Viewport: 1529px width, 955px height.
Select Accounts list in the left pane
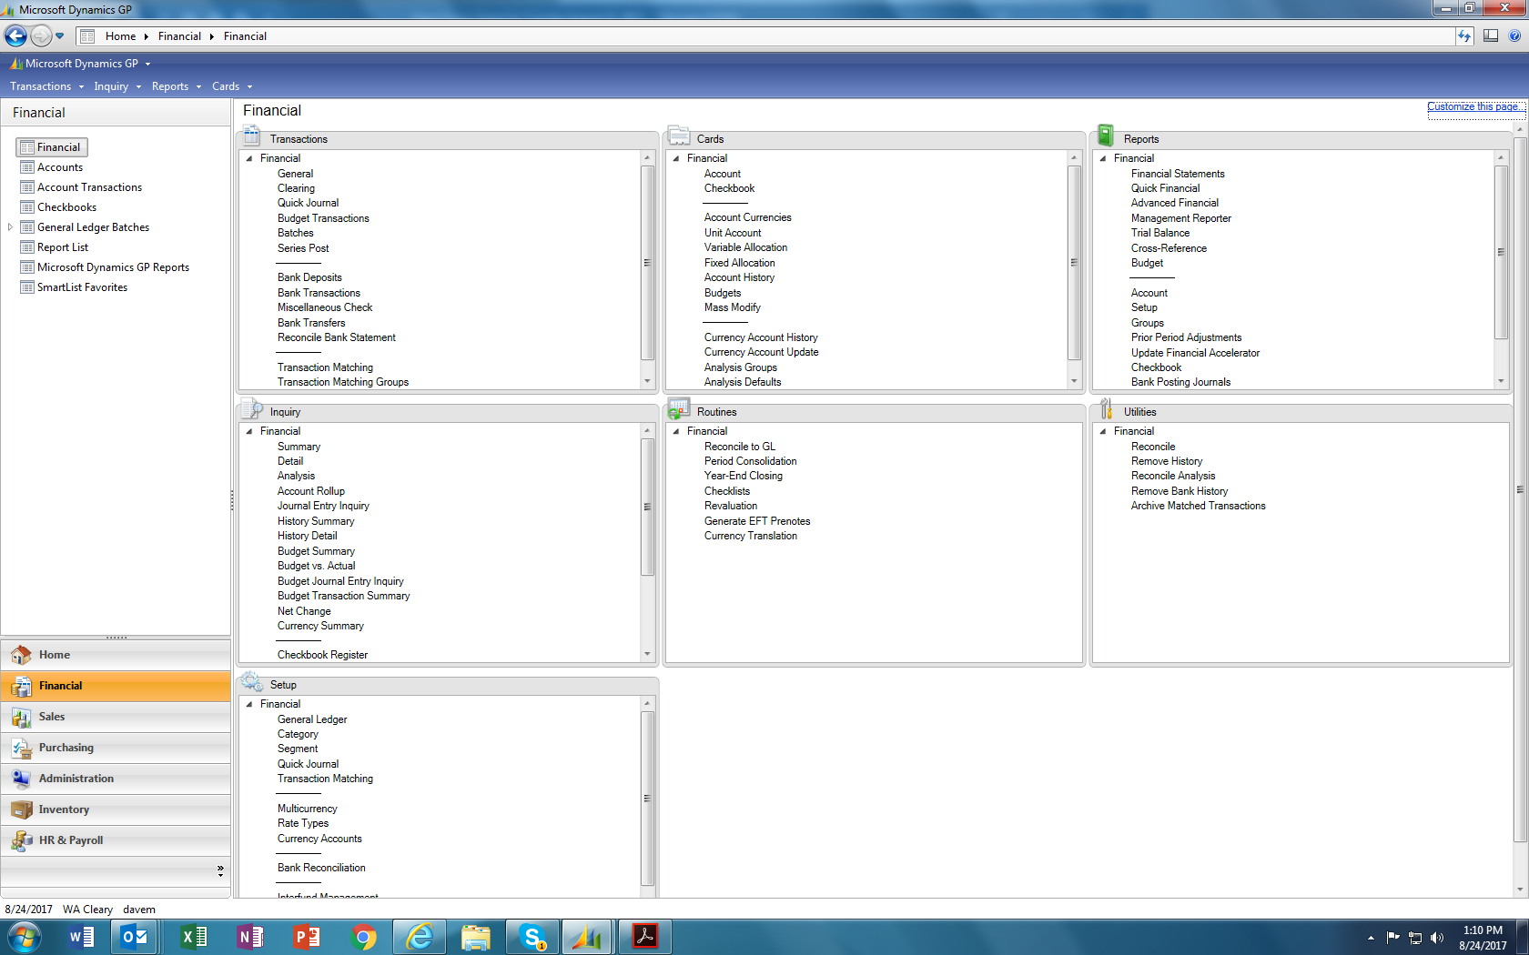(x=60, y=167)
